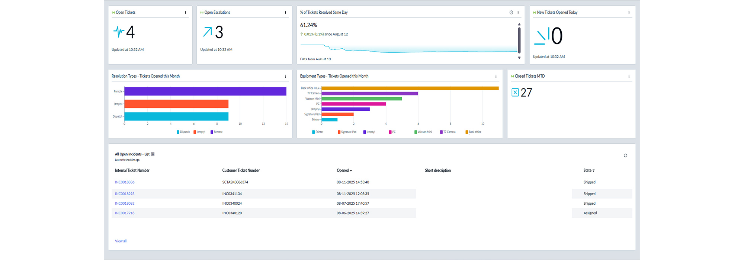Refresh the All Open Incidents list
The width and height of the screenshot is (744, 260).
click(625, 156)
